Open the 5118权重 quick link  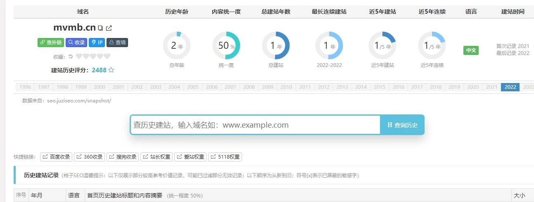tap(225, 157)
